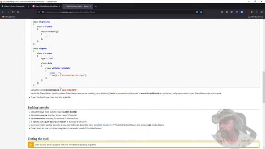Open the tracking protection shield icon

(x=39, y=12)
